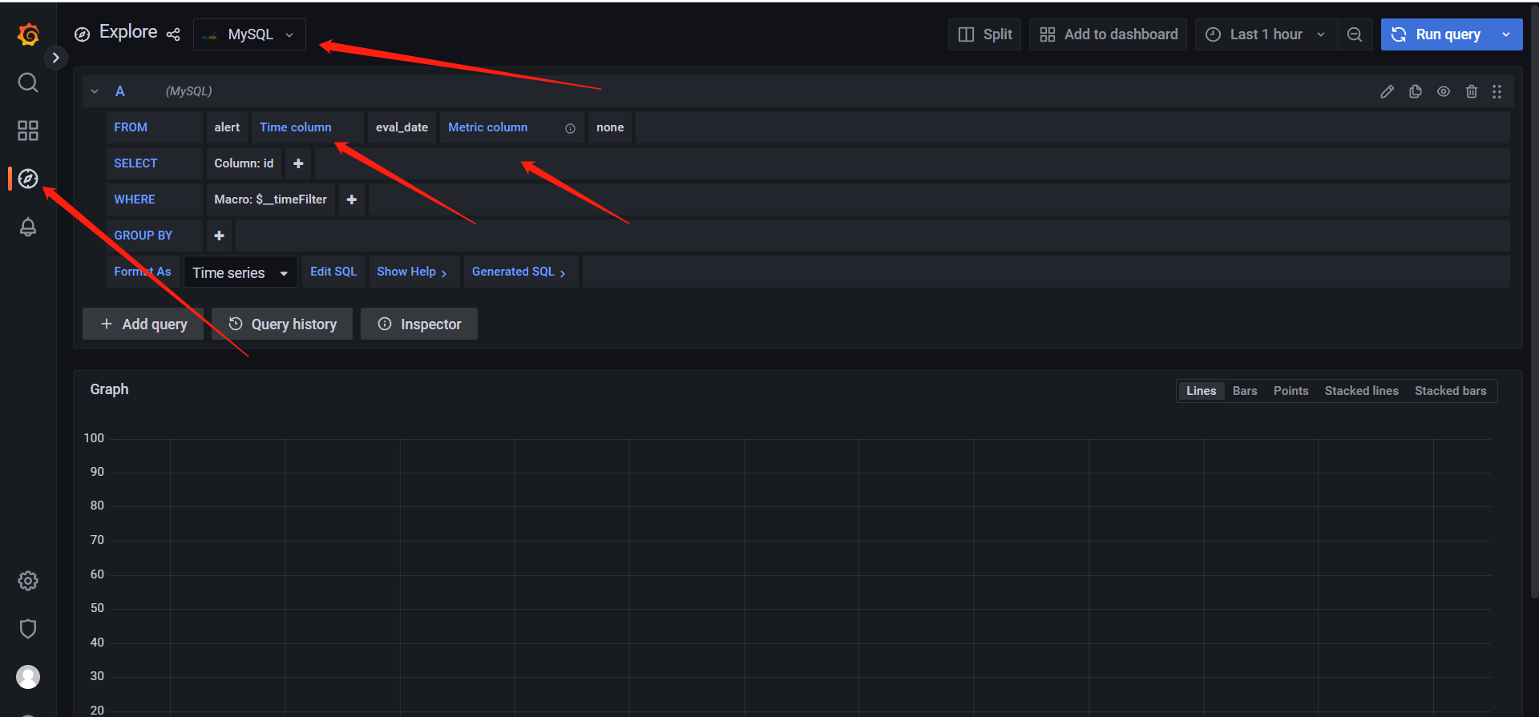Add a GROUP BY with plus
The image size is (1539, 717).
[x=219, y=236]
